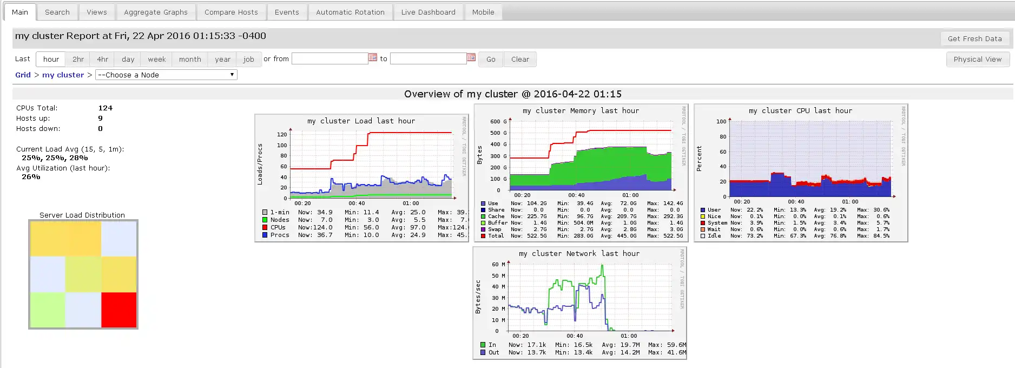1015x368 pixels.
Task: Select the day time range
Action: tap(128, 59)
